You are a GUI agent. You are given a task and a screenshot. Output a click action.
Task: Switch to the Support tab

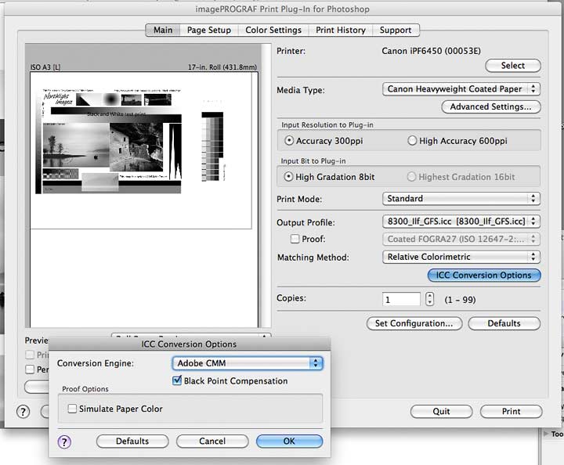coord(396,31)
